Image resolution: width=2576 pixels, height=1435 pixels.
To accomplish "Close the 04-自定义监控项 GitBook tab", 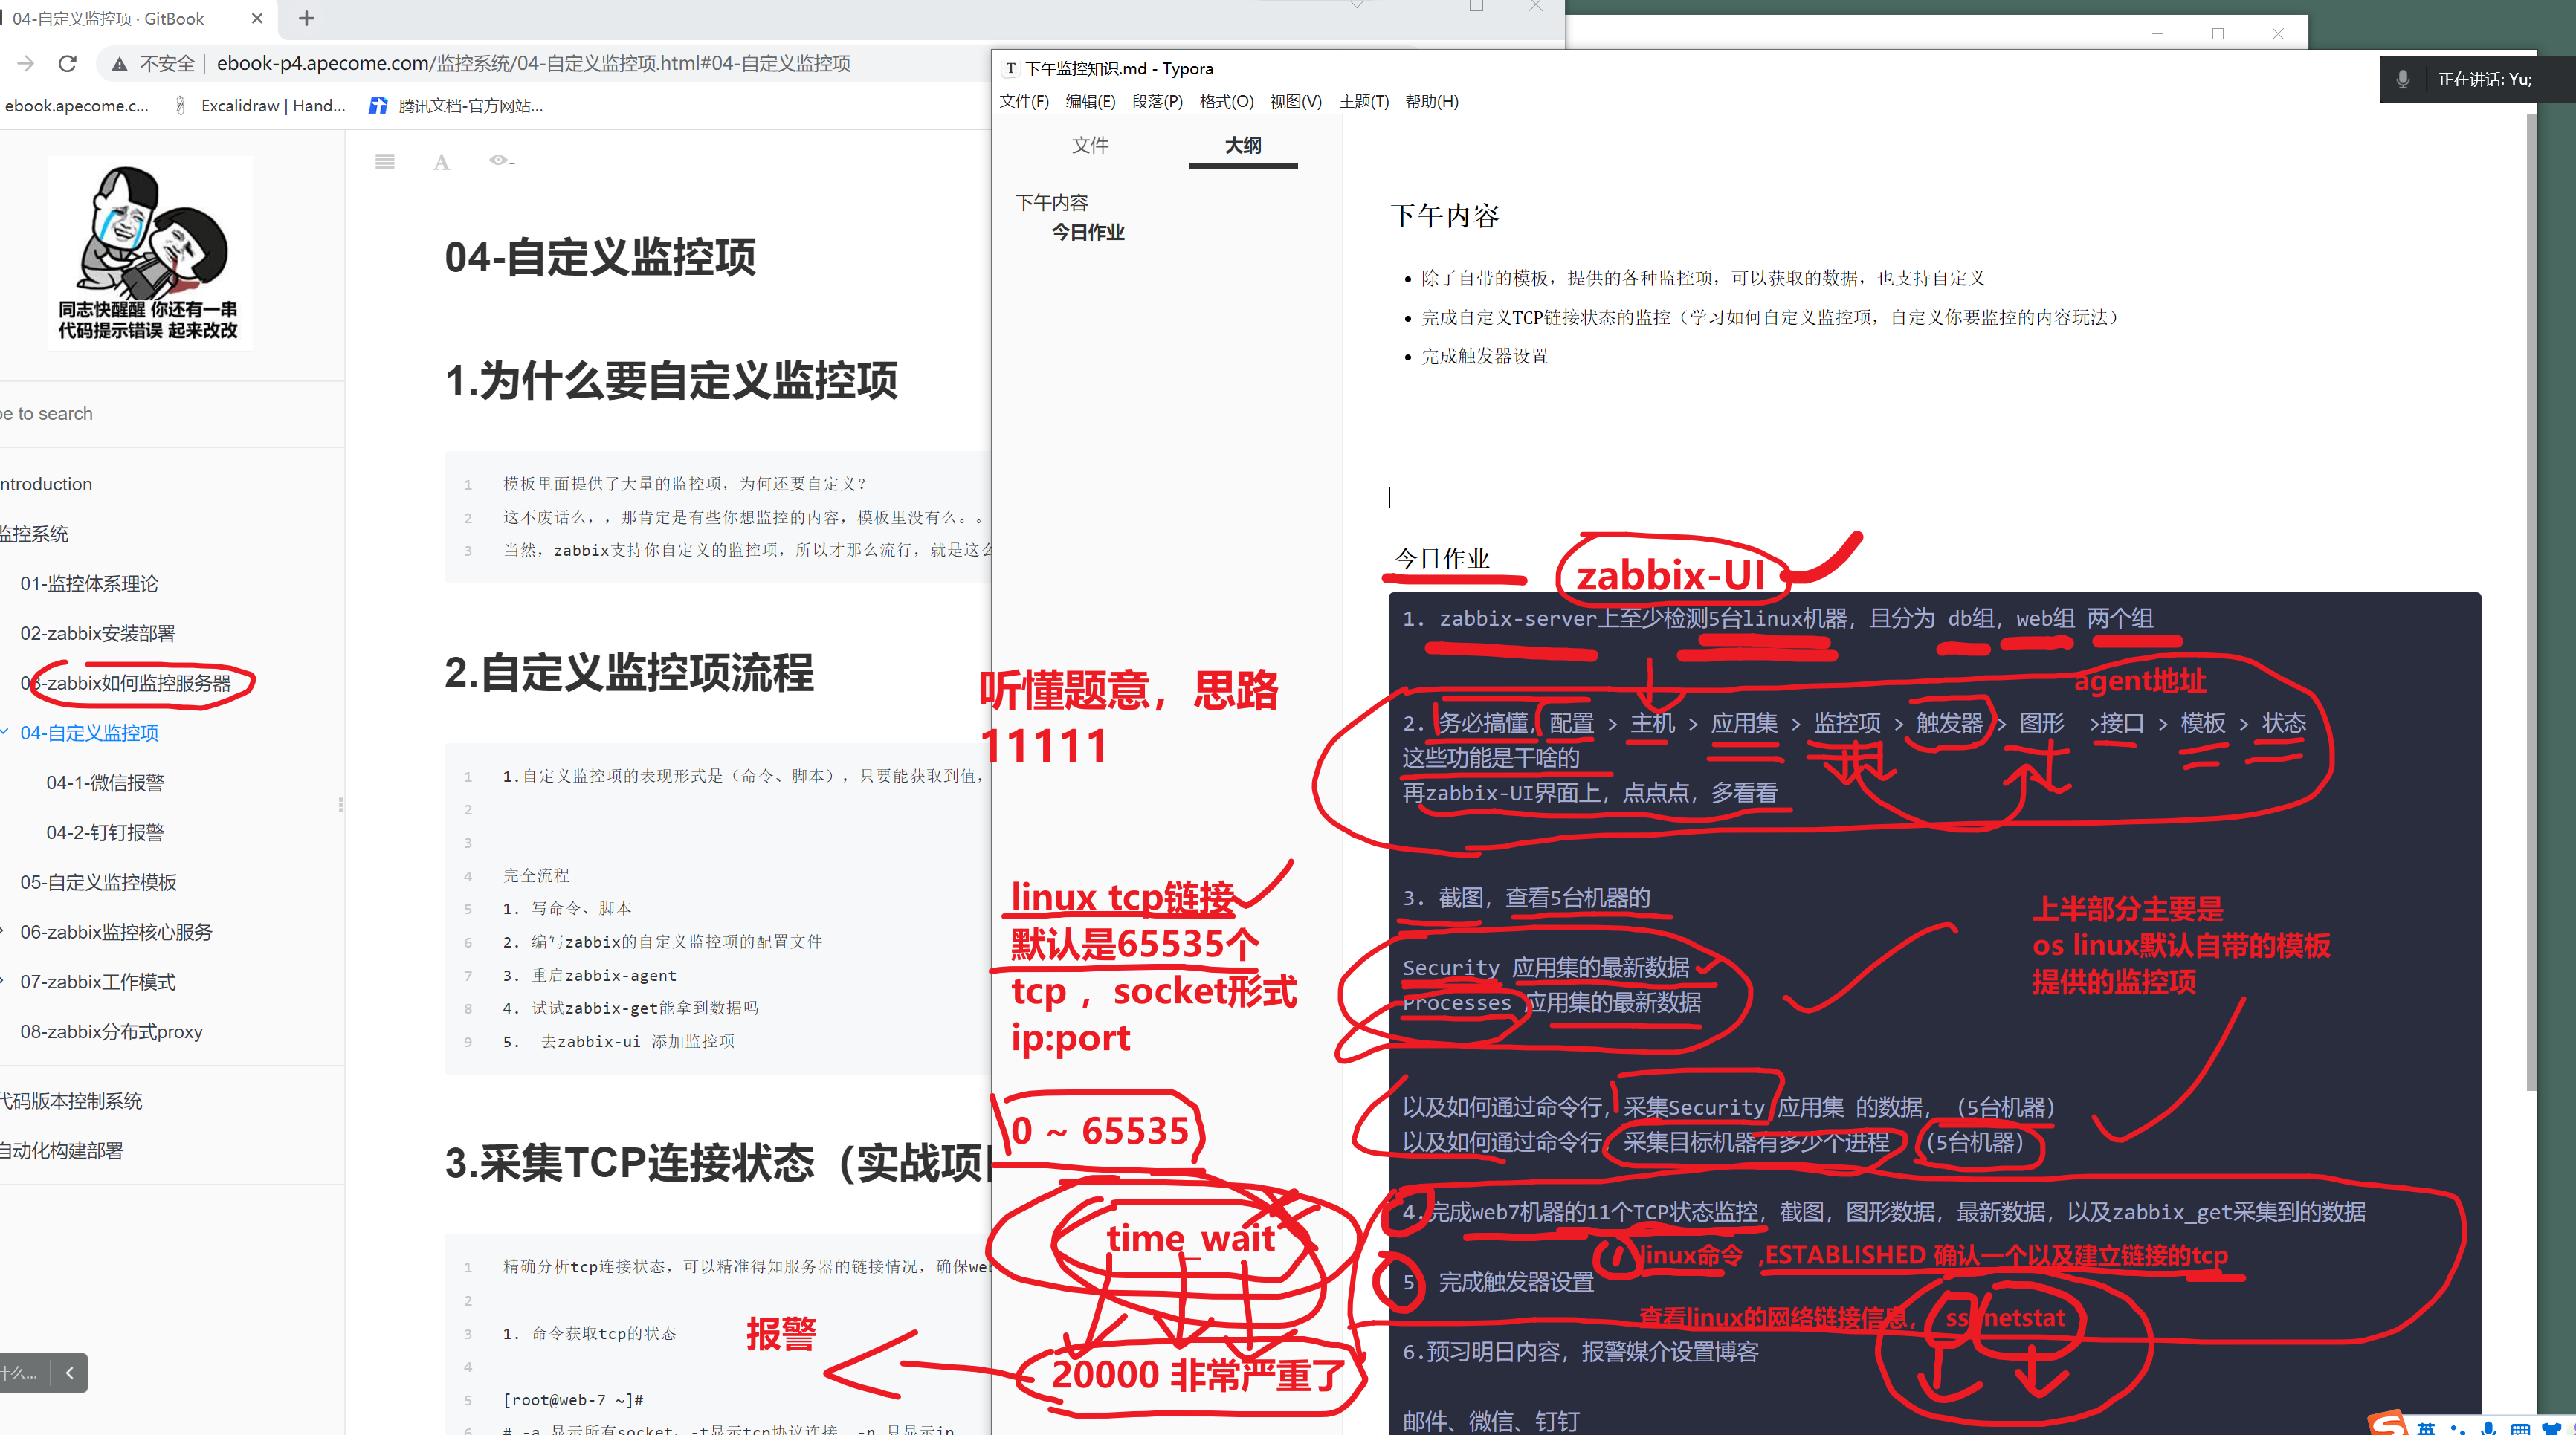I will [x=257, y=18].
